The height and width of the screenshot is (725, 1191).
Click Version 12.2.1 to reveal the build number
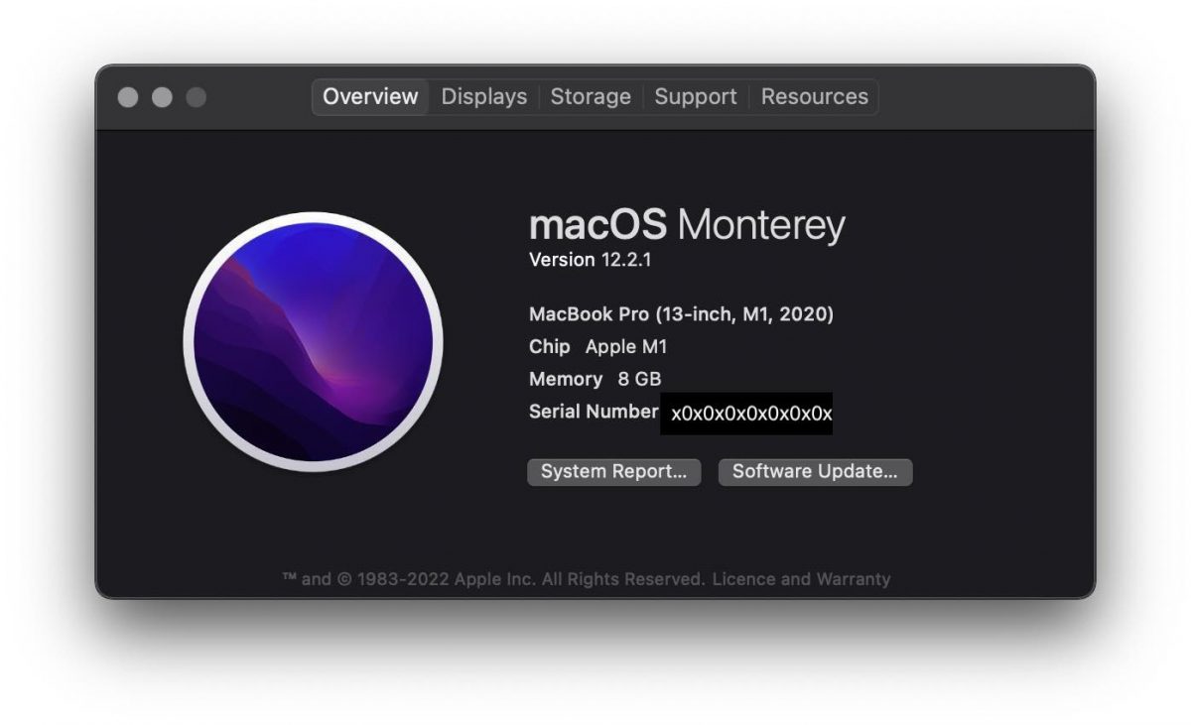(x=590, y=260)
